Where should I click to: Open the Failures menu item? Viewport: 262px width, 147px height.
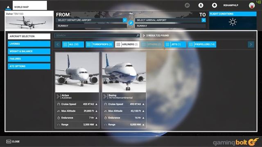[29, 59]
